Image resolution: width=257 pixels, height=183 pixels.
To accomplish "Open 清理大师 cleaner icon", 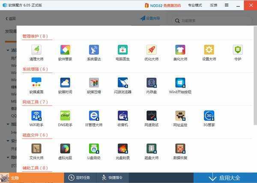I will pos(36,49).
